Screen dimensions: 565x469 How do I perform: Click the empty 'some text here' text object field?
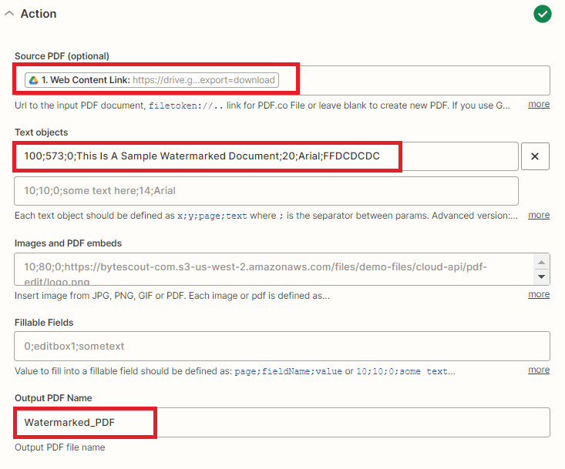tap(266, 190)
